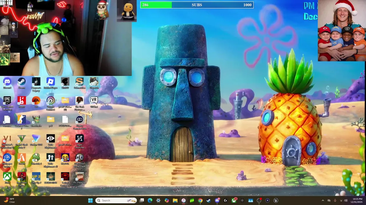Select The Dark Pictures desktop icon
366x205 pixels.
[x=79, y=104]
